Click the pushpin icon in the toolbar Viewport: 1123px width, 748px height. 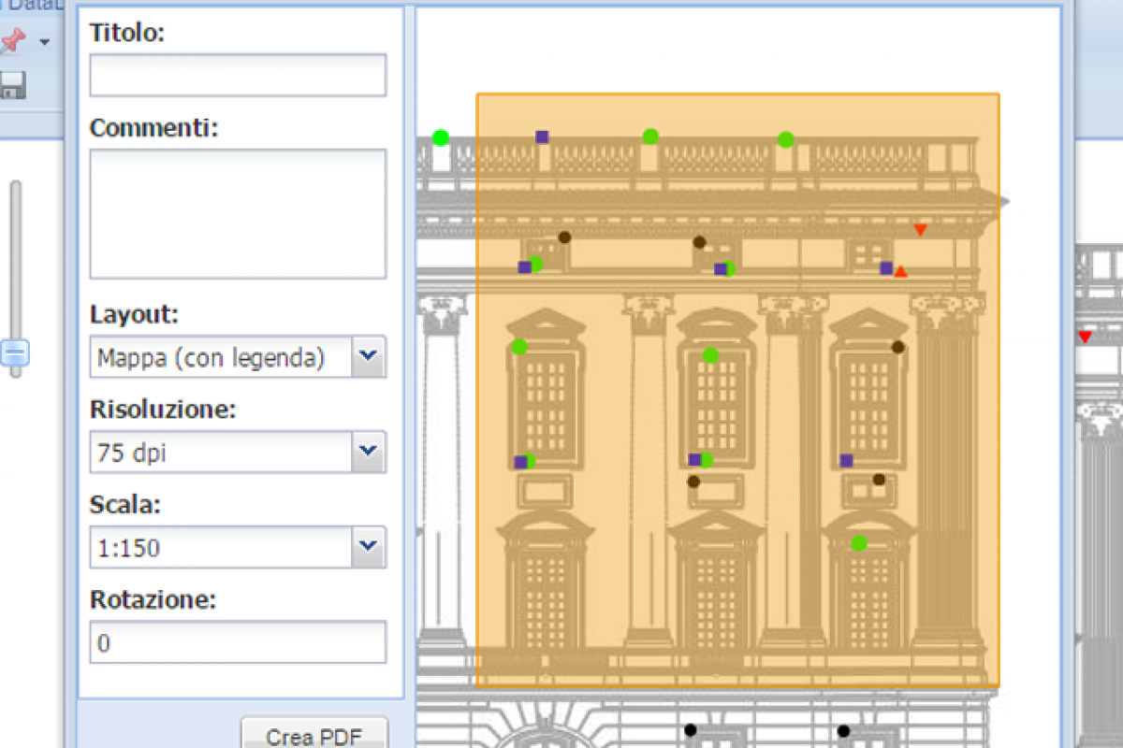12,40
